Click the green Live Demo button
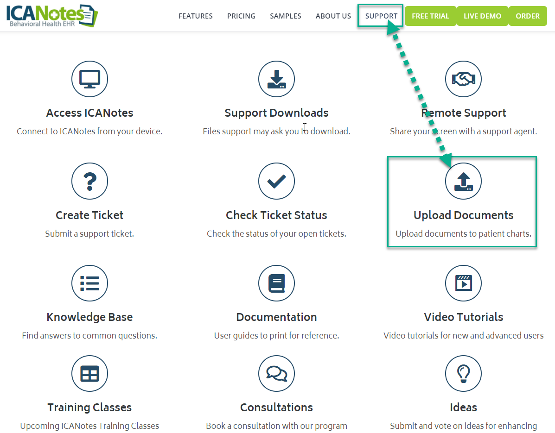555x433 pixels. (x=482, y=16)
